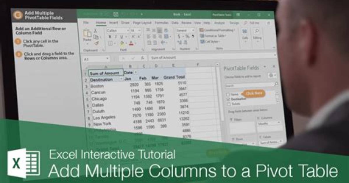Click the formula bar showing Sum of Amount
This screenshot has height=183, width=349.
click(212, 57)
